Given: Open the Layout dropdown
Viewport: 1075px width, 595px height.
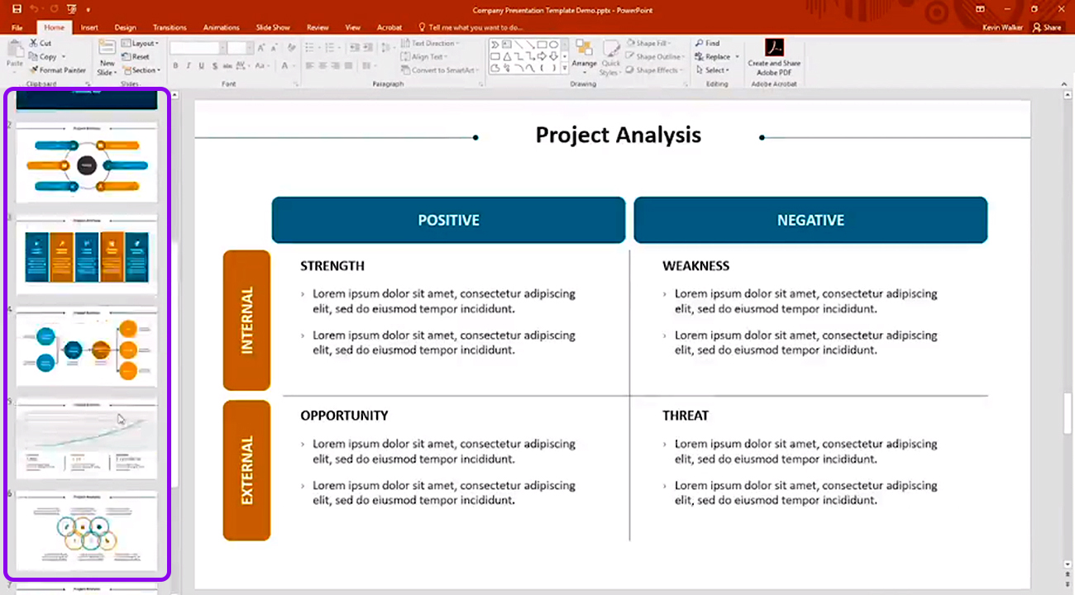Looking at the screenshot, I should [139, 43].
